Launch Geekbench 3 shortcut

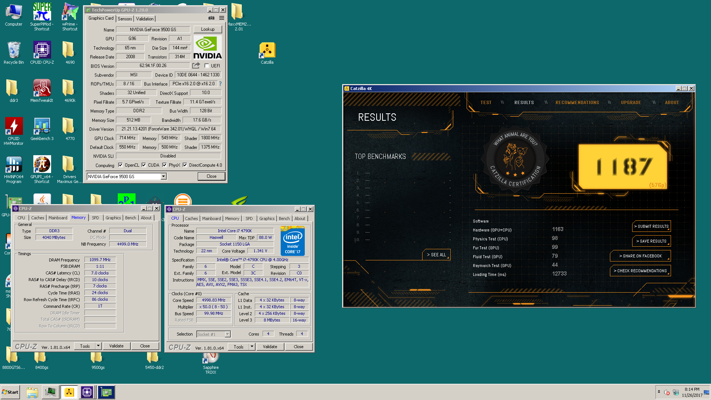[42, 129]
